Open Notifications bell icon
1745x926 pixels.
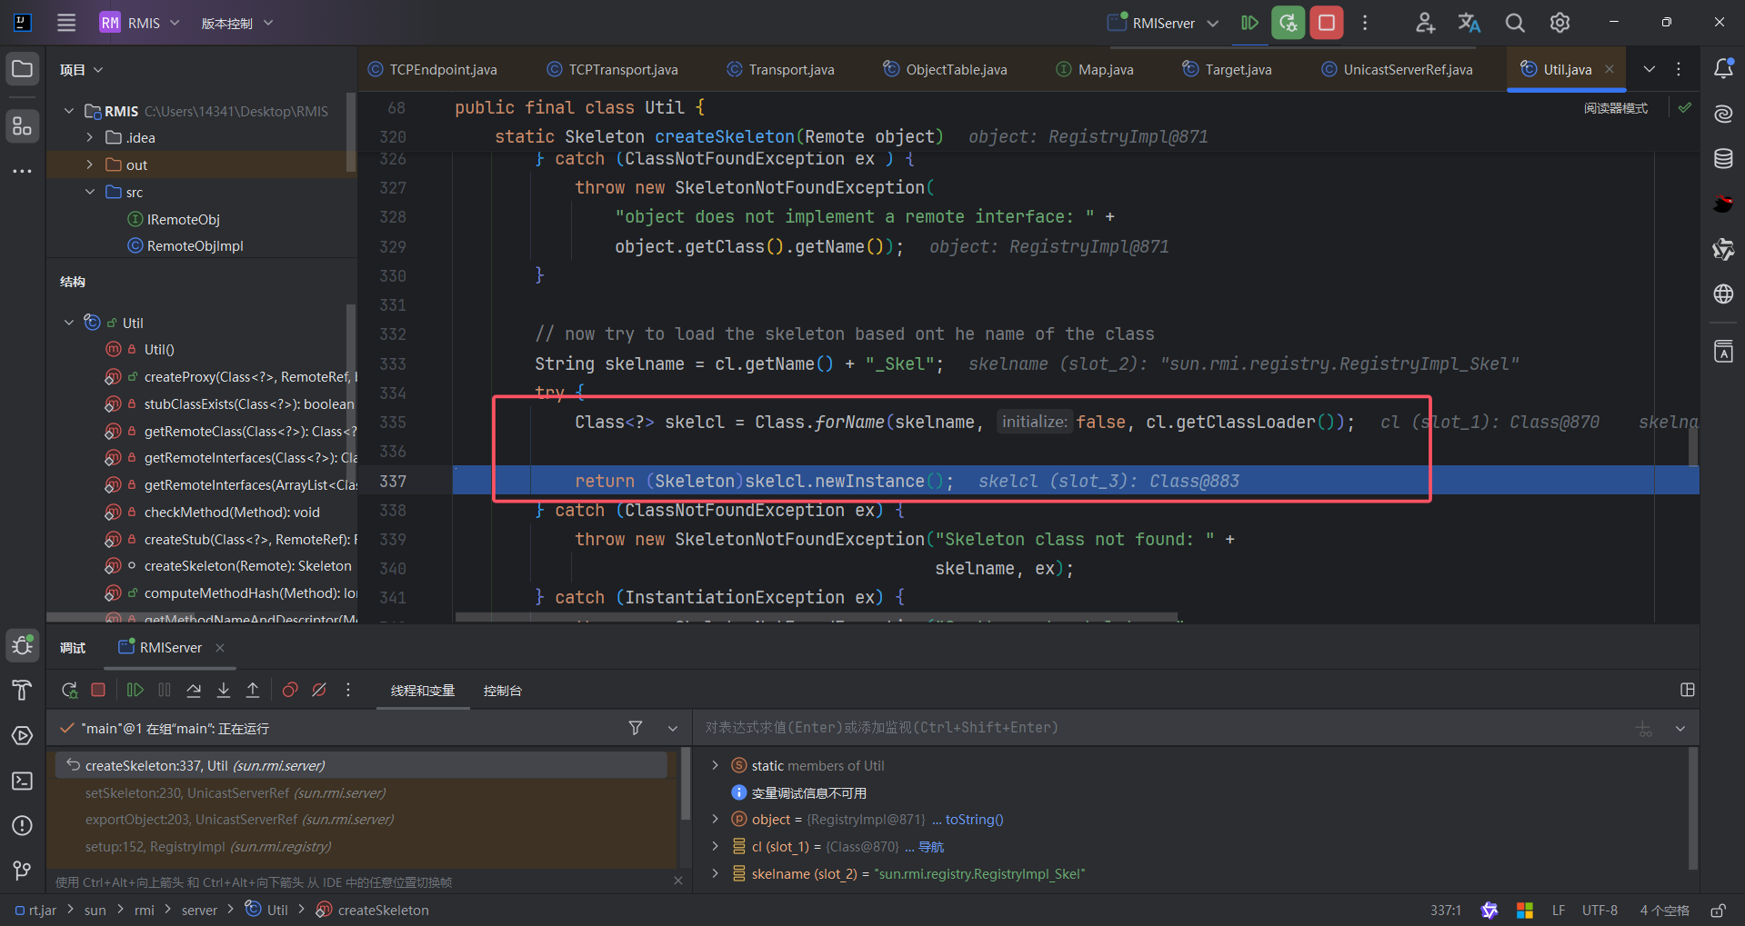(1723, 69)
